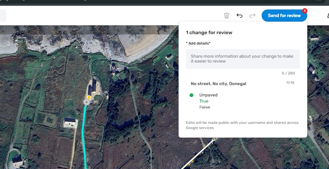Click the trash delete icon
Screen dimensions: 329x169
tap(226, 16)
